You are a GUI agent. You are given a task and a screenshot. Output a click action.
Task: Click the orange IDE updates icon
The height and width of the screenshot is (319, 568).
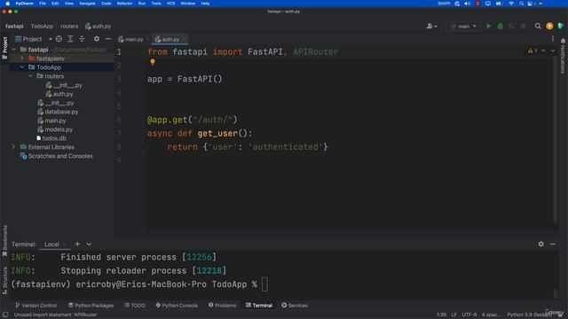[x=549, y=26]
